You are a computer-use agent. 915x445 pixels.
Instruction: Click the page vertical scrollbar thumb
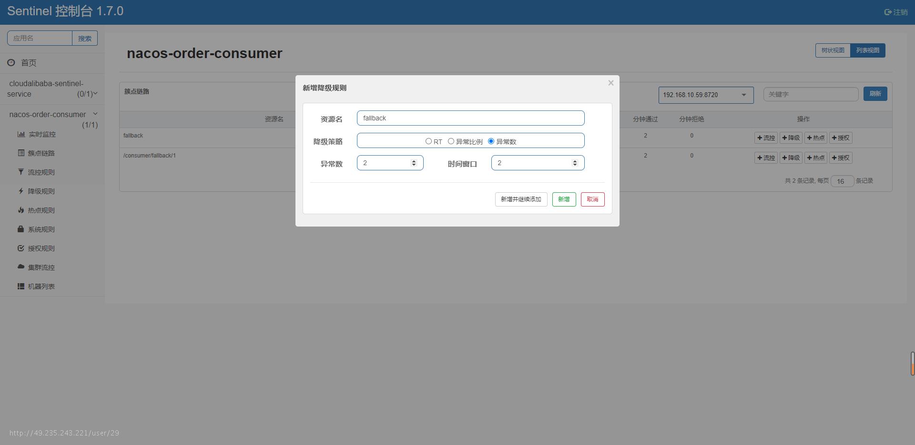913,364
